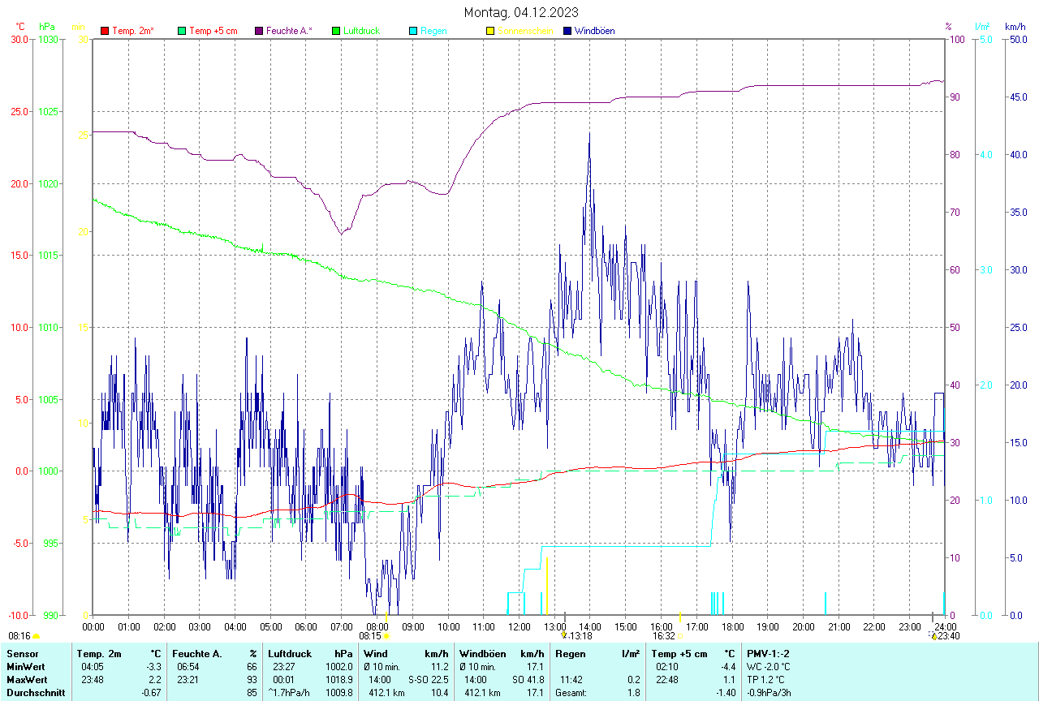This screenshot has width=1039, height=701.
Task: Click the '18:00' time axis label
Action: click(732, 626)
